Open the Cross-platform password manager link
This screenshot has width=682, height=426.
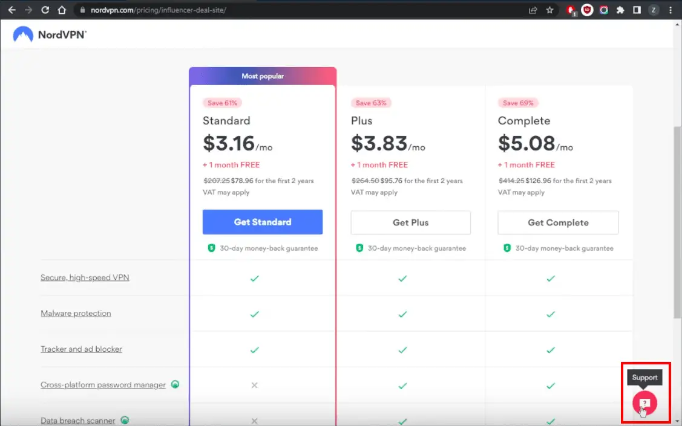point(103,385)
